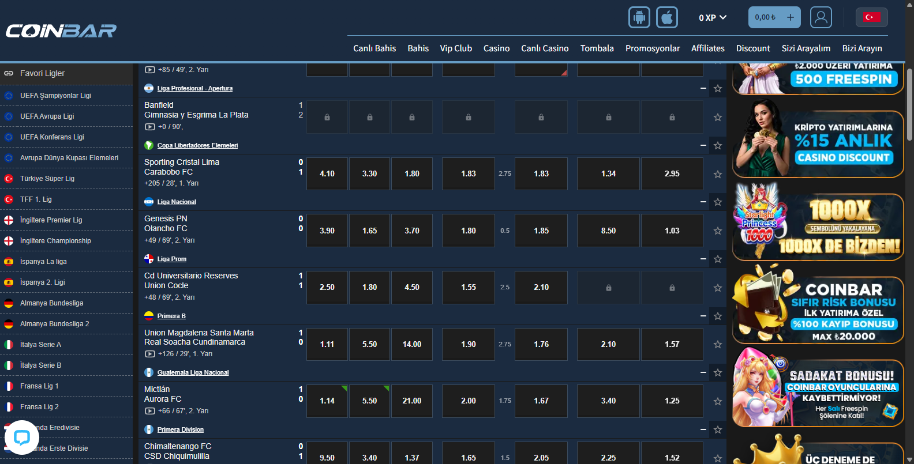The width and height of the screenshot is (914, 464).
Task: Collapse the Primera B league section
Action: pyautogui.click(x=703, y=316)
